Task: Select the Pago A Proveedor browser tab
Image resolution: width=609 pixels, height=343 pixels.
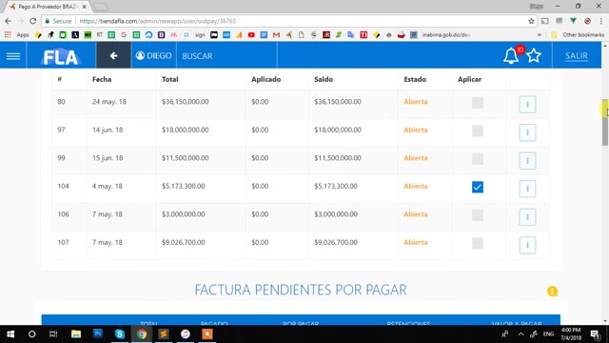Action: (48, 7)
